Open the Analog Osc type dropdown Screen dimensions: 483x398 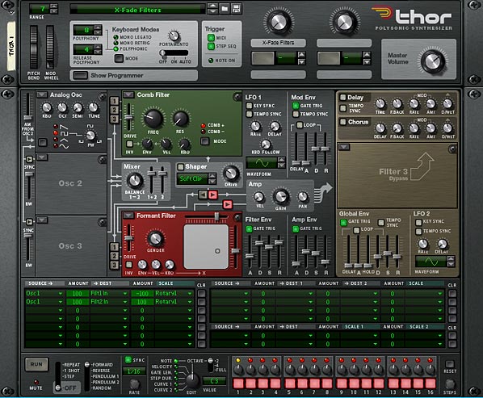tap(42, 94)
